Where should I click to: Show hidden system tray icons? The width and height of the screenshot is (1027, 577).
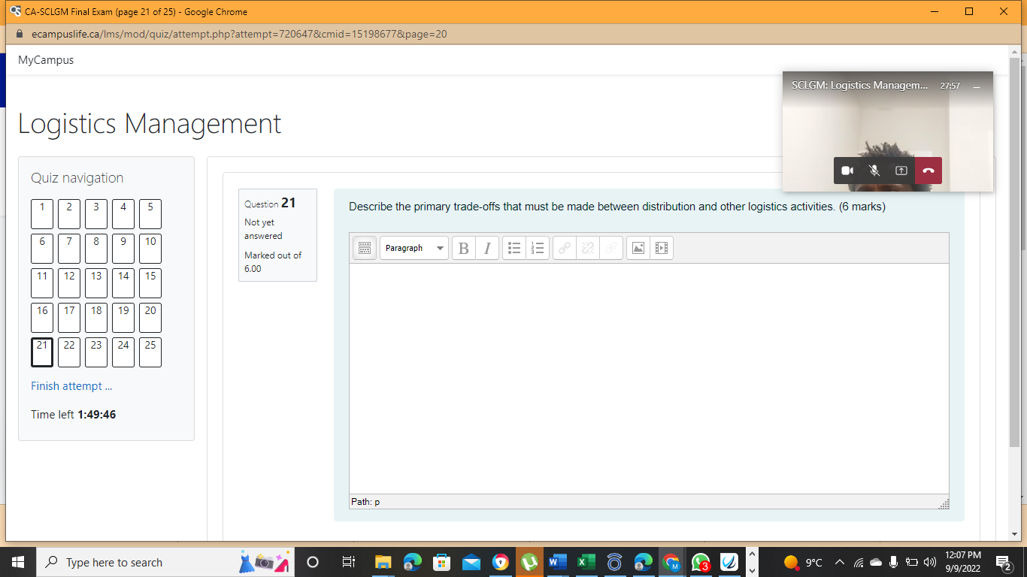point(840,562)
